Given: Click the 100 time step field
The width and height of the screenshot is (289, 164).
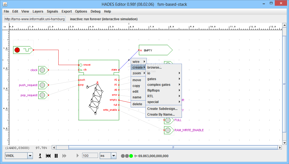Looking at the screenshot, I should point(90,156).
